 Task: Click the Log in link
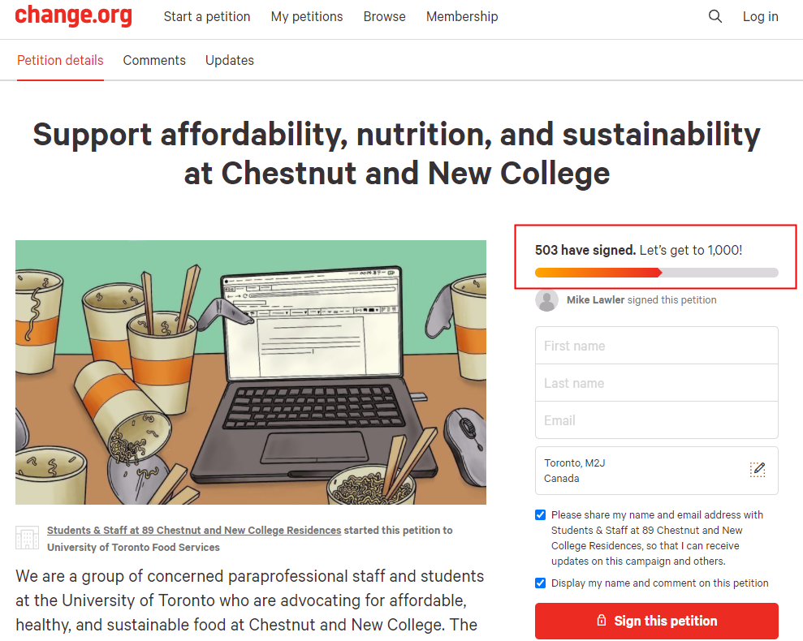point(761,16)
